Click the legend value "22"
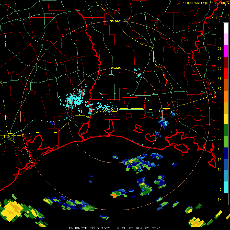 tap(220, 139)
